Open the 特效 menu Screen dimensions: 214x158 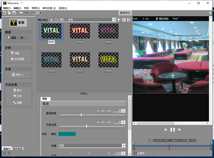click(x=26, y=7)
